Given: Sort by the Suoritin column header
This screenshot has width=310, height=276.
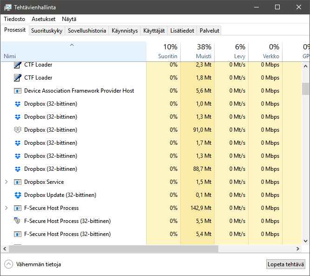Looking at the screenshot, I should pos(163,51).
